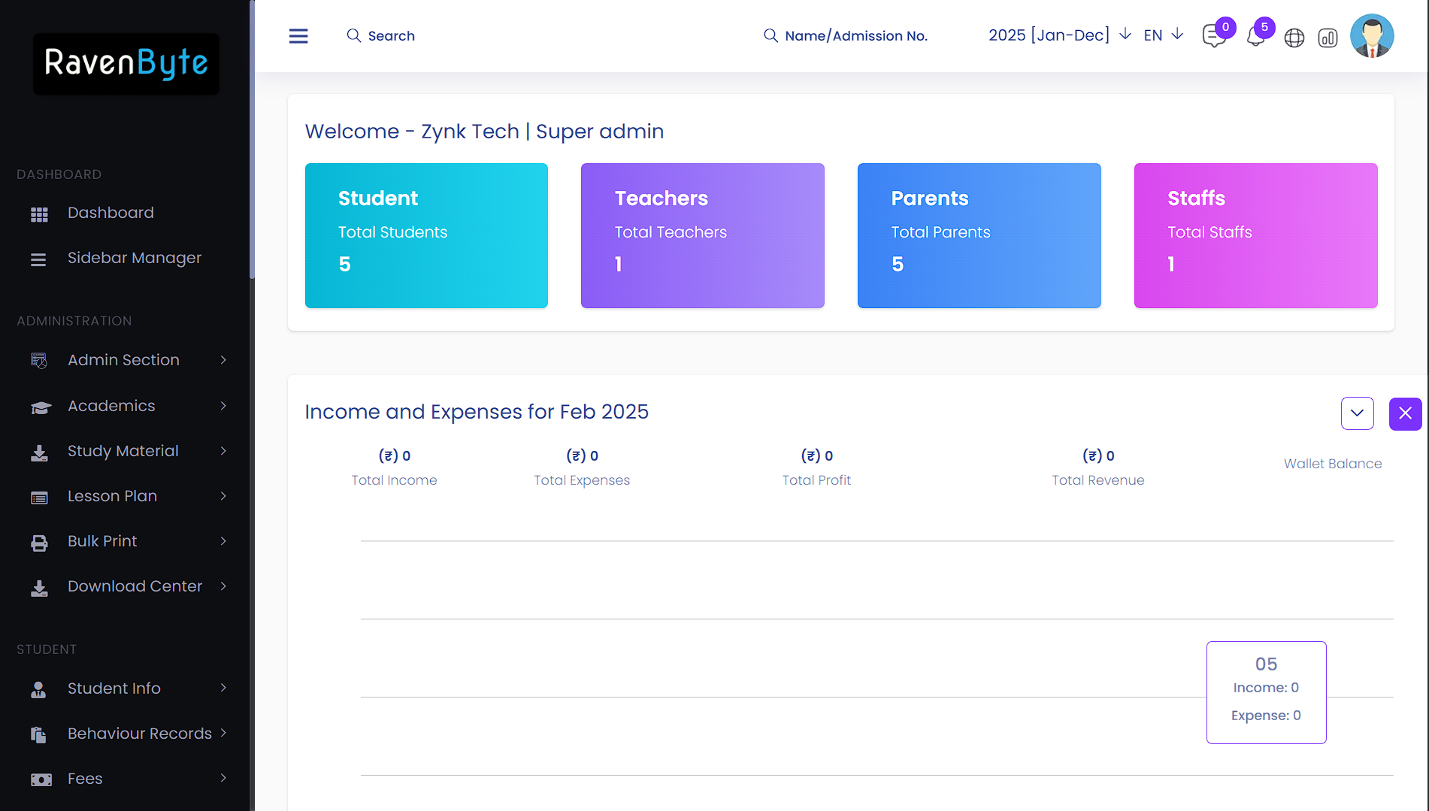Click the Name/Admission No. search field

855,35
